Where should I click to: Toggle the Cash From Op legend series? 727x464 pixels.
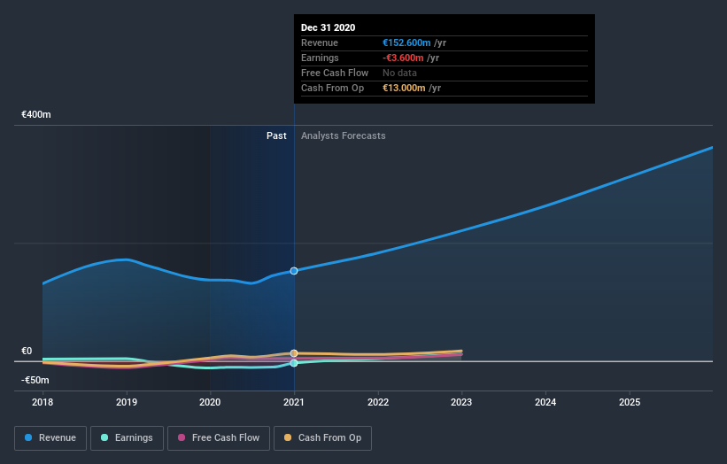pyautogui.click(x=322, y=438)
